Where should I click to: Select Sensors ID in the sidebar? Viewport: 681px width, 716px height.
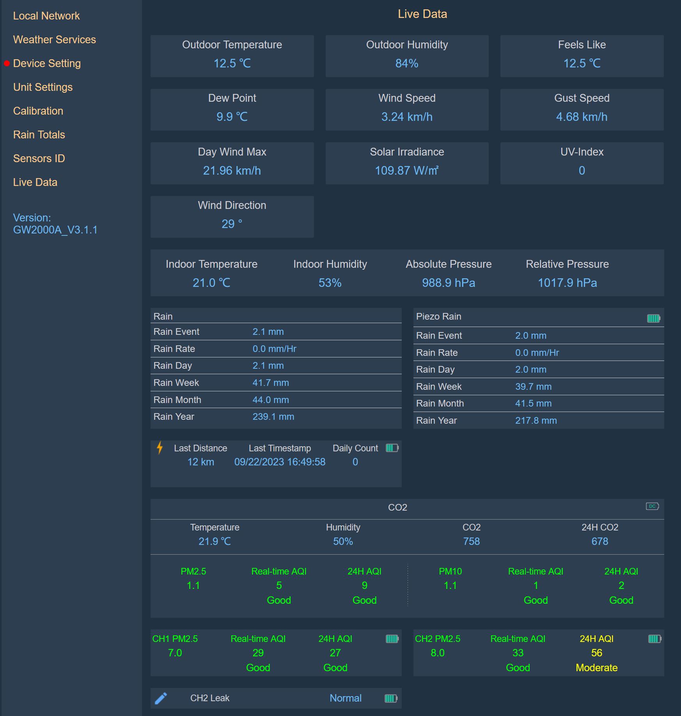[x=39, y=158]
